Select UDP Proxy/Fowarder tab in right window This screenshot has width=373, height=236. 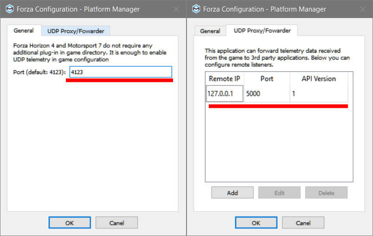[x=262, y=31]
